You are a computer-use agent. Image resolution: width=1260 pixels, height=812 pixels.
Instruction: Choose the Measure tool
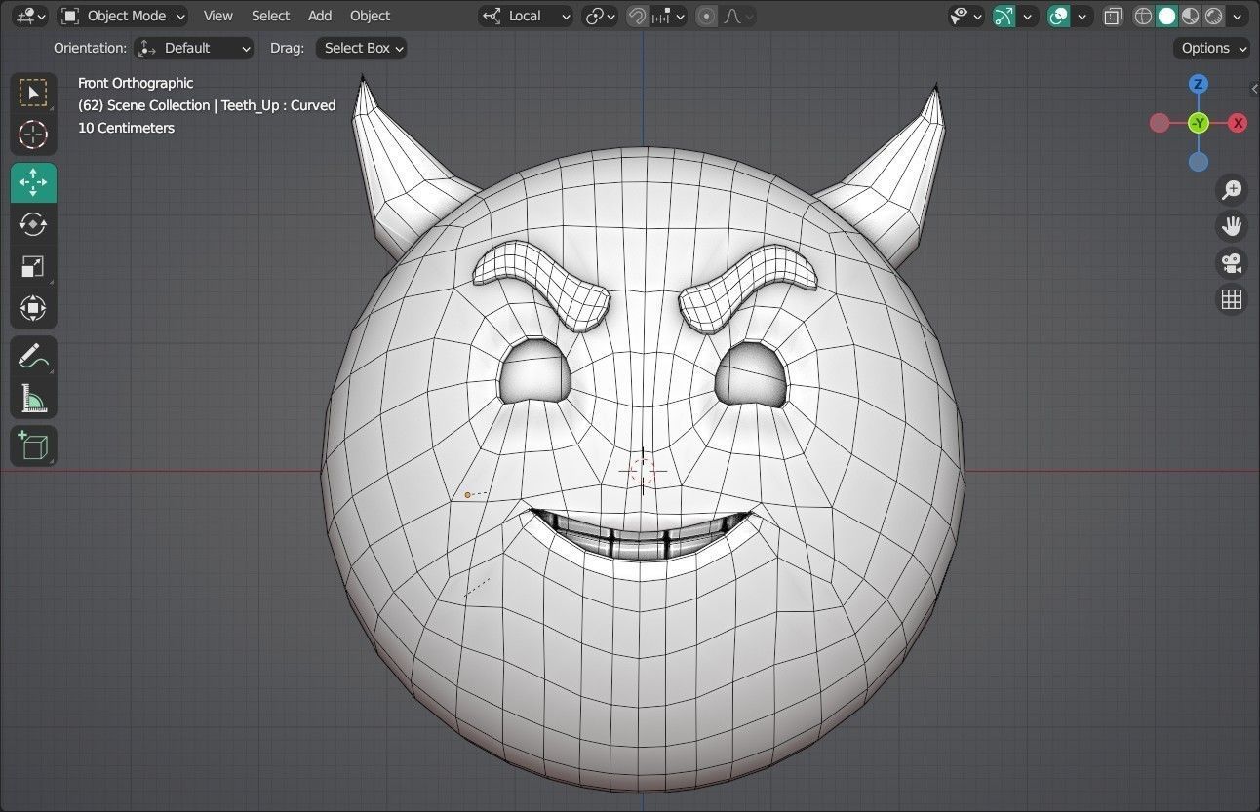coord(33,398)
